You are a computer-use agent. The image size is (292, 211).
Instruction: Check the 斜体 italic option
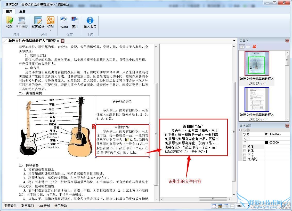(245, 151)
